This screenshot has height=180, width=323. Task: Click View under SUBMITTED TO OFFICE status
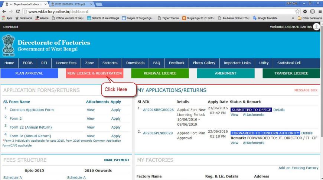(234, 115)
